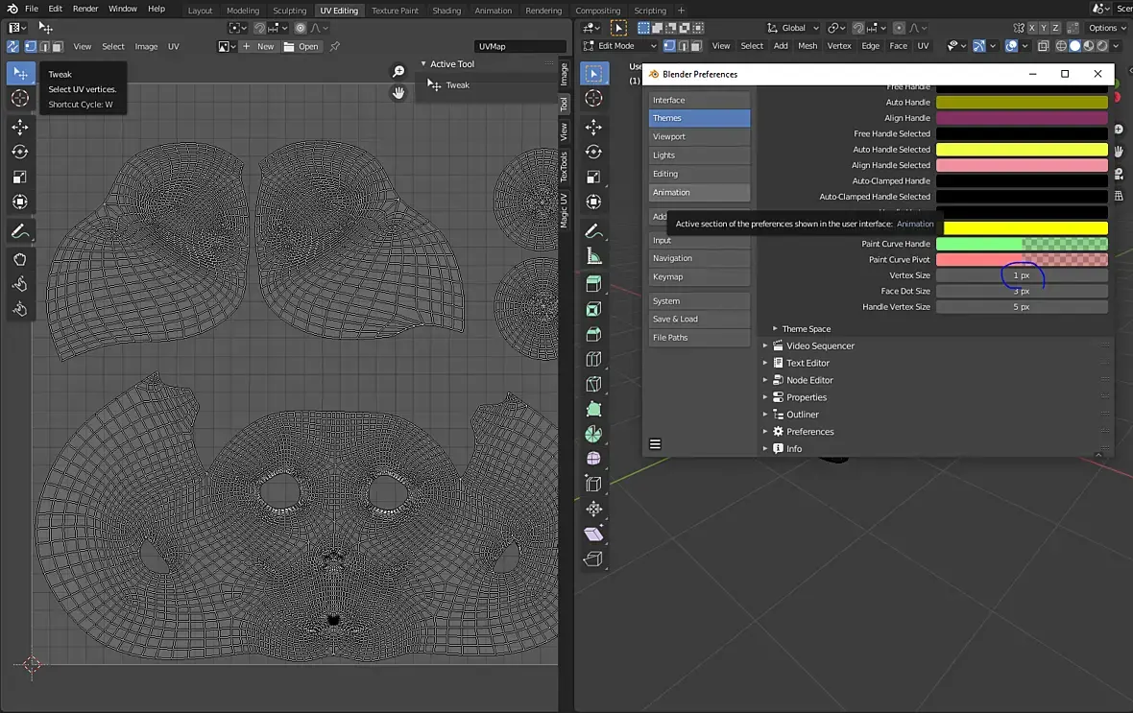Open the Render menu
The image size is (1133, 713).
tap(85, 9)
